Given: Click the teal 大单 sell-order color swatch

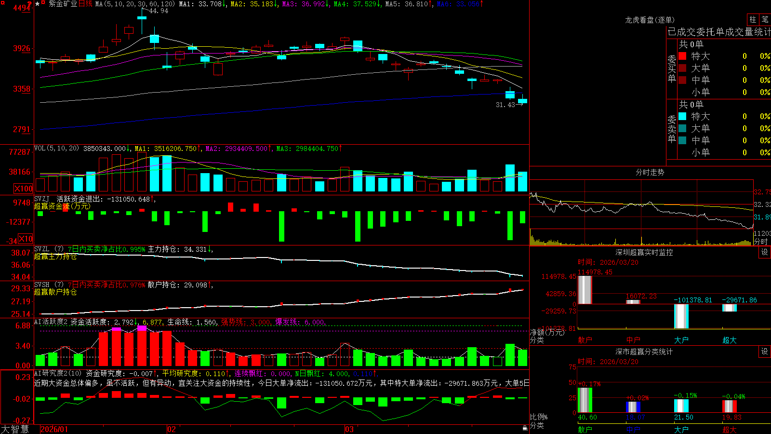Looking at the screenshot, I should [682, 128].
